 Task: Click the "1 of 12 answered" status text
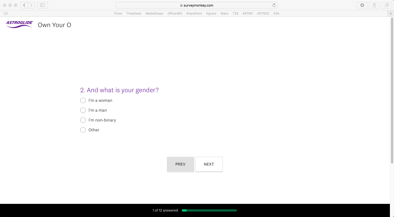pos(165,210)
